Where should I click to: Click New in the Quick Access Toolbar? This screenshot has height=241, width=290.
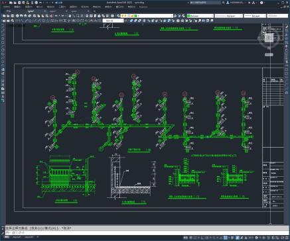tap(11, 3)
